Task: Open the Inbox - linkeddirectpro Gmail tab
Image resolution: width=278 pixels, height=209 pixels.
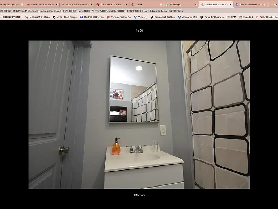Action: (x=42, y=5)
